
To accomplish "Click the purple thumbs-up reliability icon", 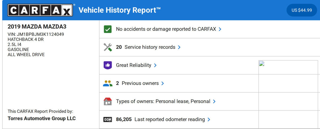I will point(107,65).
